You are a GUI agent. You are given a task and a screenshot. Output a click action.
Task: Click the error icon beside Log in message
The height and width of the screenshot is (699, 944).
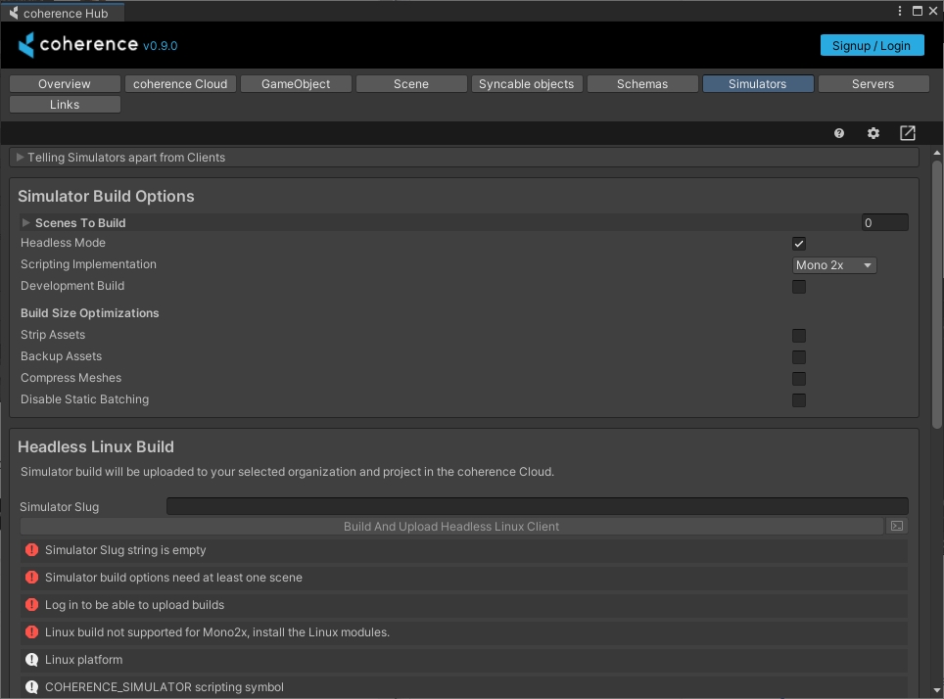32,605
